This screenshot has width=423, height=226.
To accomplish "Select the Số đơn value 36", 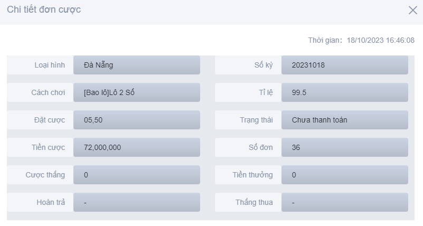I will pos(344,147).
